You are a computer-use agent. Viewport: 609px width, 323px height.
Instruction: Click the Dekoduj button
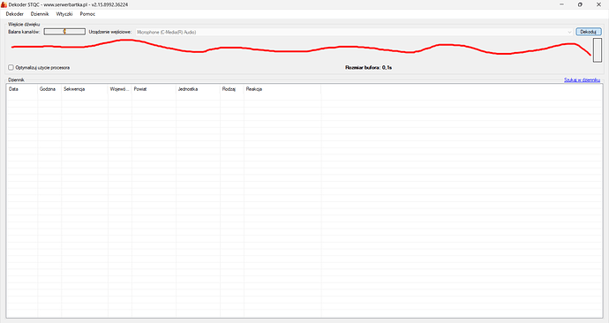589,32
